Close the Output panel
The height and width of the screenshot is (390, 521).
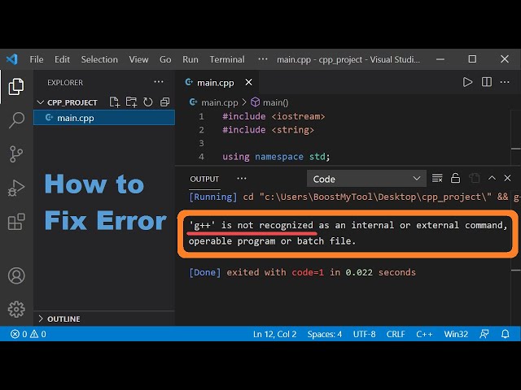tap(507, 178)
